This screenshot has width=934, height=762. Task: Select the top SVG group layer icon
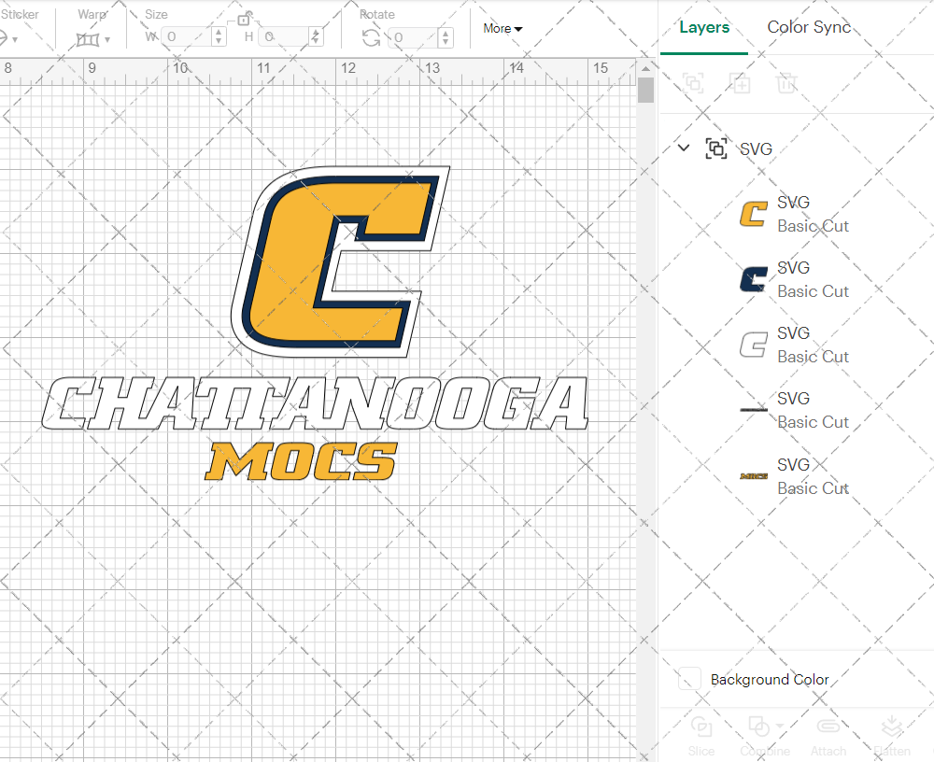[716, 148]
